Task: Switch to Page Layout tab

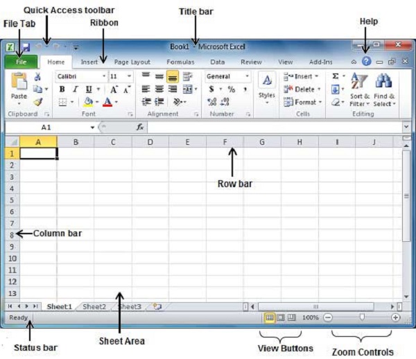Action: 132,62
